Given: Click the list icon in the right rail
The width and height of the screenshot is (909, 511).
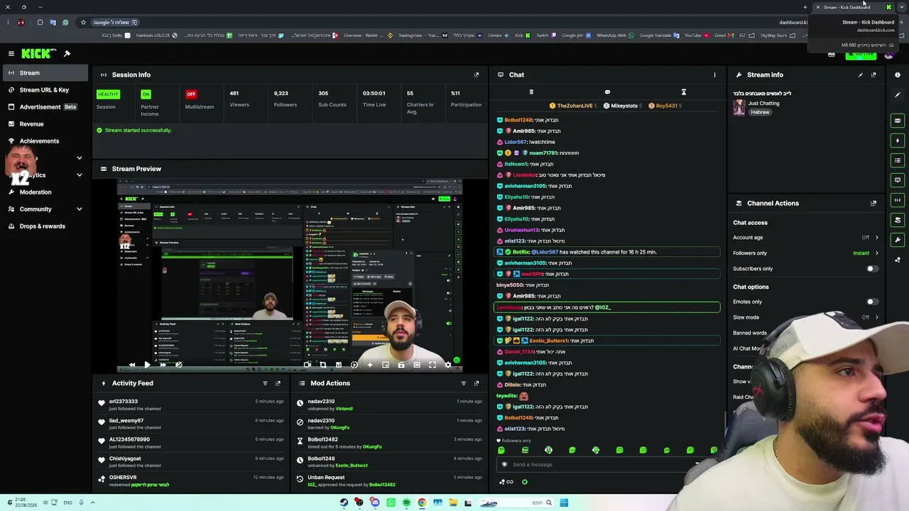Looking at the screenshot, I should [x=898, y=160].
